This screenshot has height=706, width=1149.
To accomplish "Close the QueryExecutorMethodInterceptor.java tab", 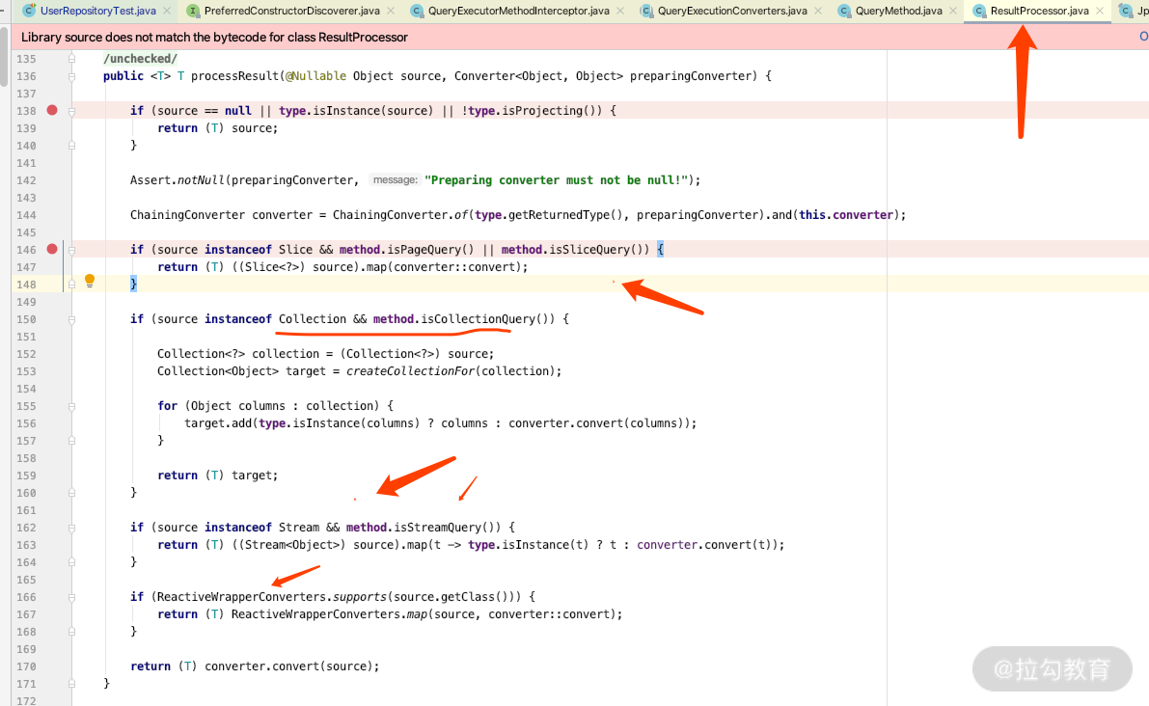I will [x=620, y=11].
